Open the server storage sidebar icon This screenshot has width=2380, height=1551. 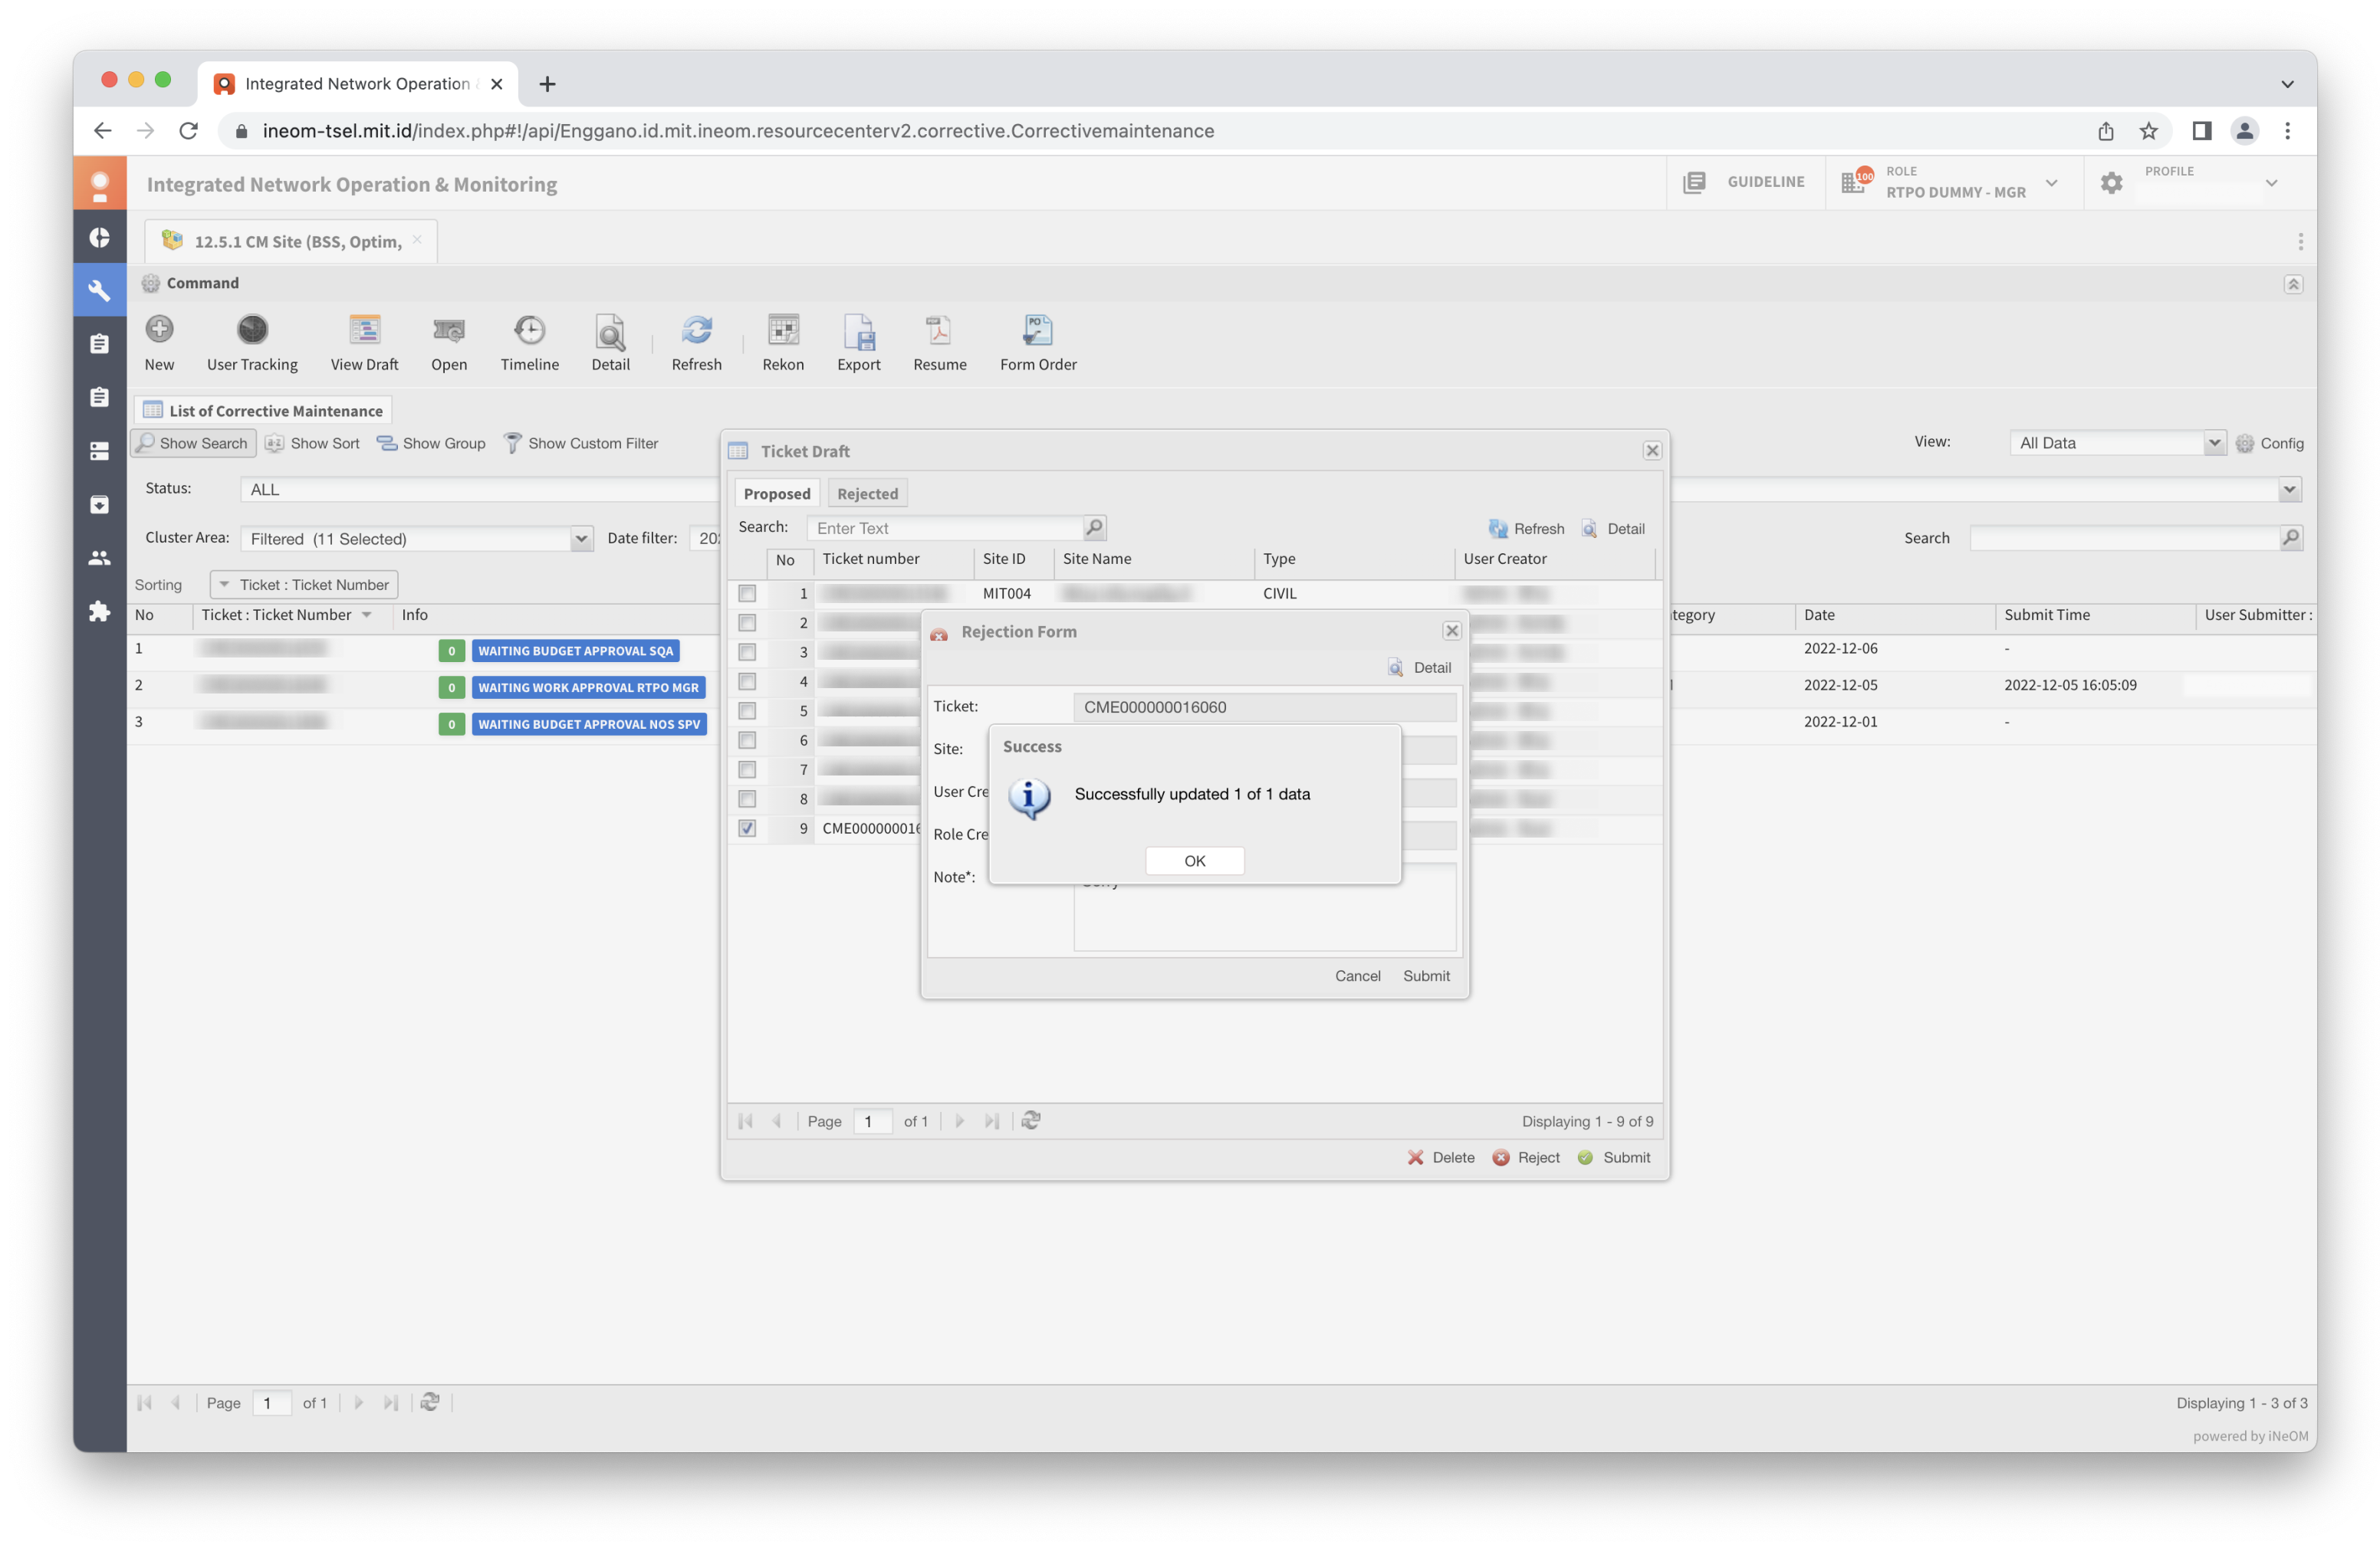click(x=99, y=451)
